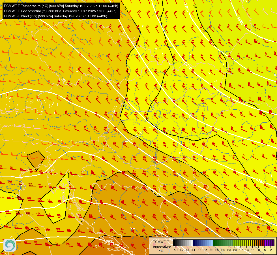Select the ECMWF-E Temperature (°C) title line
This screenshot has width=277, height=255.
click(61, 6)
